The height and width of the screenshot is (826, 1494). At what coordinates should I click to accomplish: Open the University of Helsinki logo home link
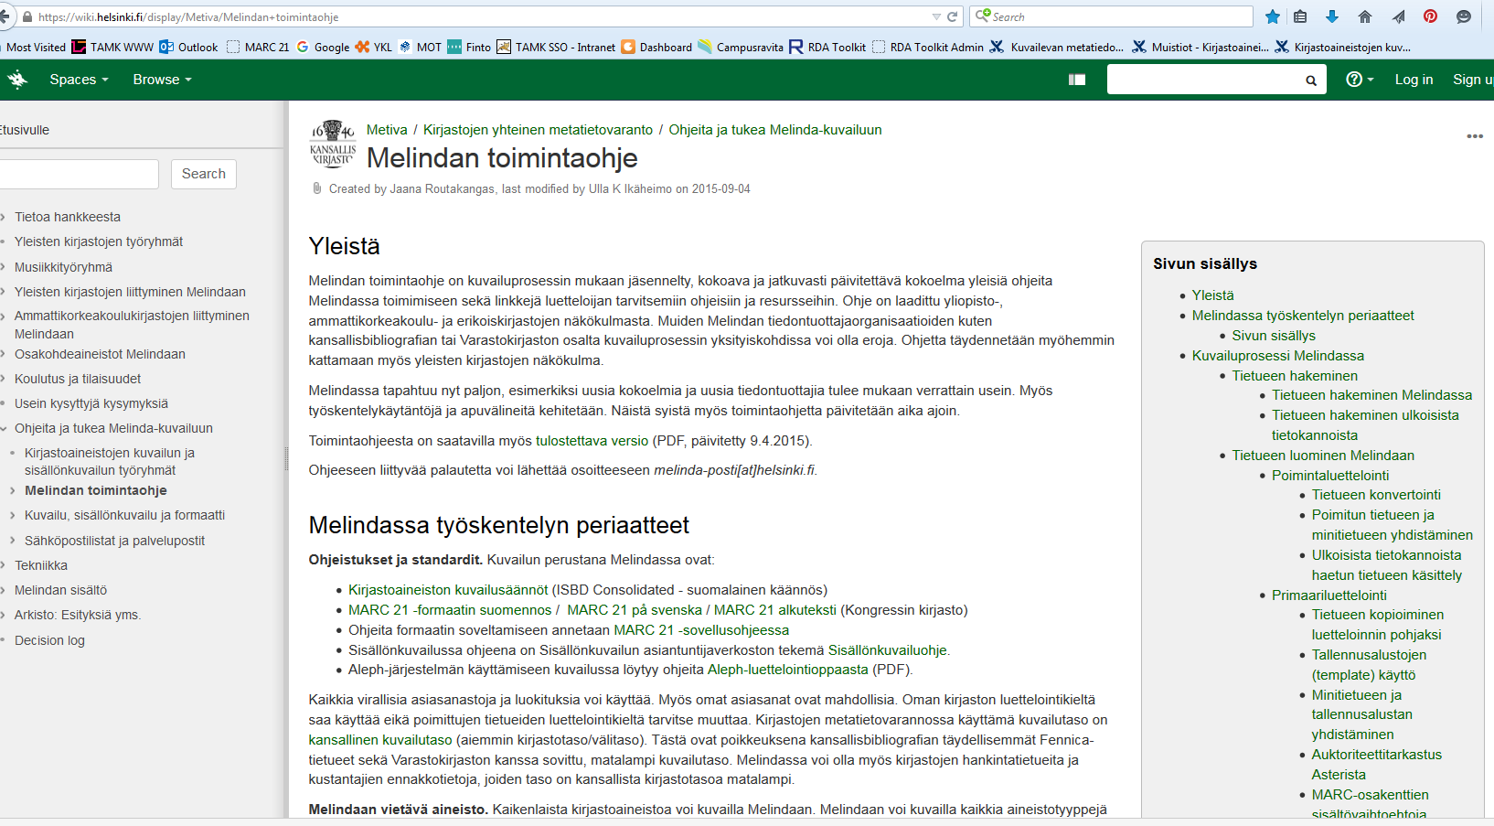coord(17,80)
